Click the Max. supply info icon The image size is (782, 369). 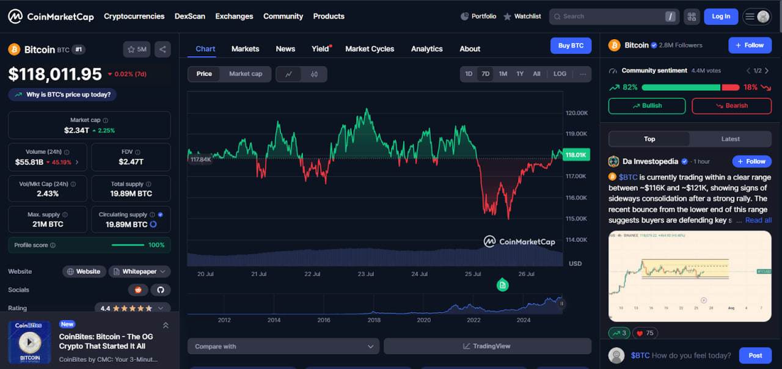click(65, 215)
